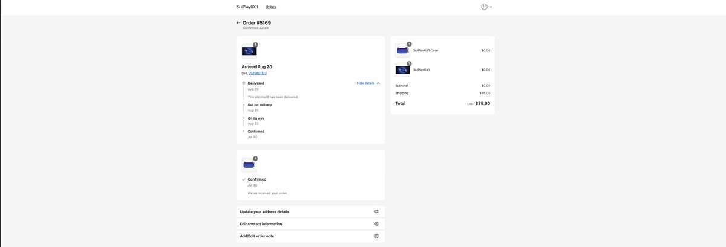Click the Arrived Aug 20 heading
726x247 pixels.
point(257,66)
